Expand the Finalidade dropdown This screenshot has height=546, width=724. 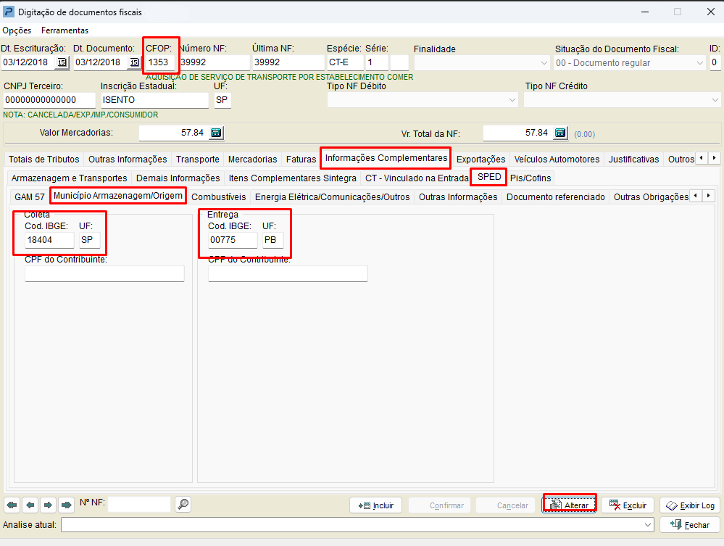point(544,63)
